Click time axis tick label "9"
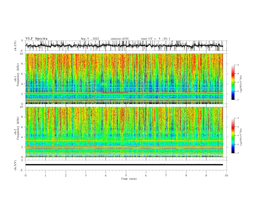Screen dimensions: 255x197 coord(206,175)
